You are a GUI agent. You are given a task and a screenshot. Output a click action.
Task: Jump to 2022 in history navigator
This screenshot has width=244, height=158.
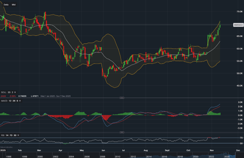(x=211, y=157)
